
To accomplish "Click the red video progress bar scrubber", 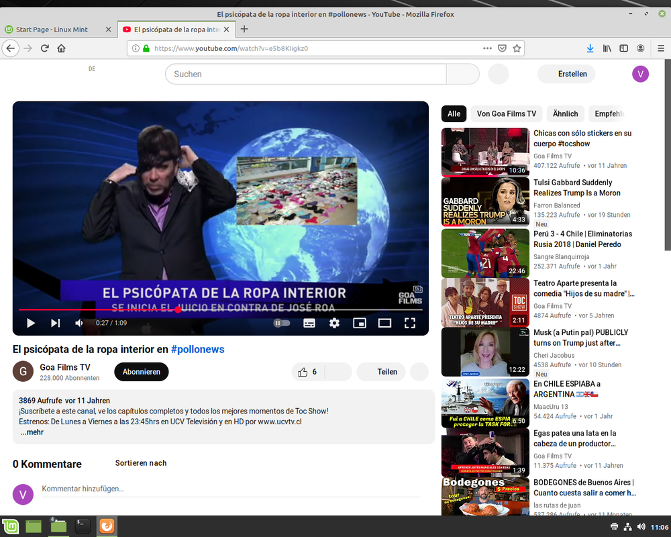I will coord(178,309).
